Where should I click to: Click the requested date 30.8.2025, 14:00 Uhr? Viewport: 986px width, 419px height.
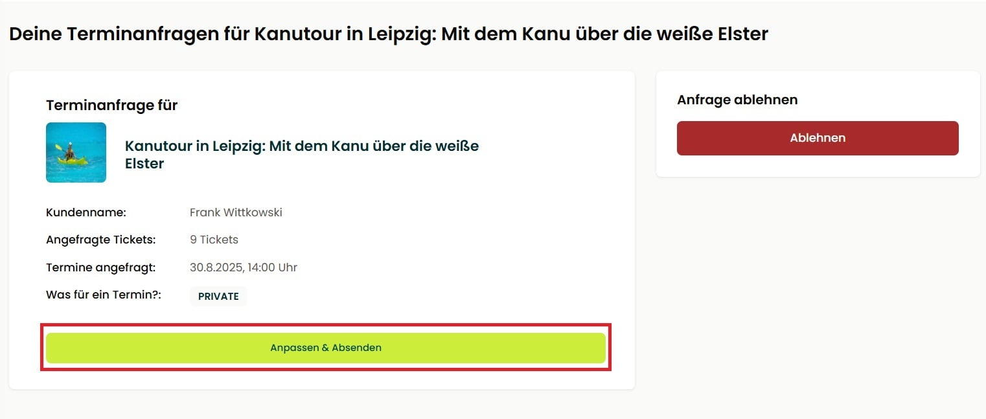click(x=244, y=267)
